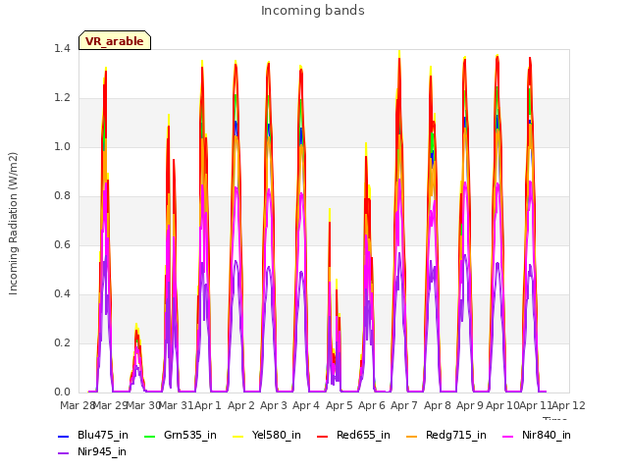Toggle the Blu475_in legend label

[x=103, y=436]
